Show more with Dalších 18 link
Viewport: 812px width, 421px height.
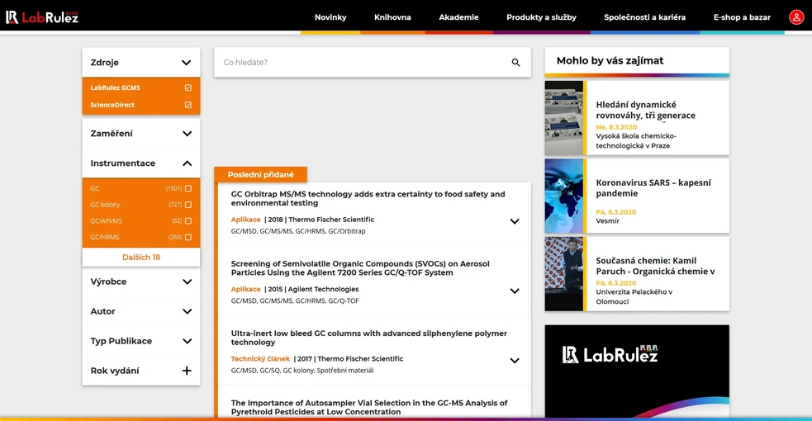tap(141, 258)
